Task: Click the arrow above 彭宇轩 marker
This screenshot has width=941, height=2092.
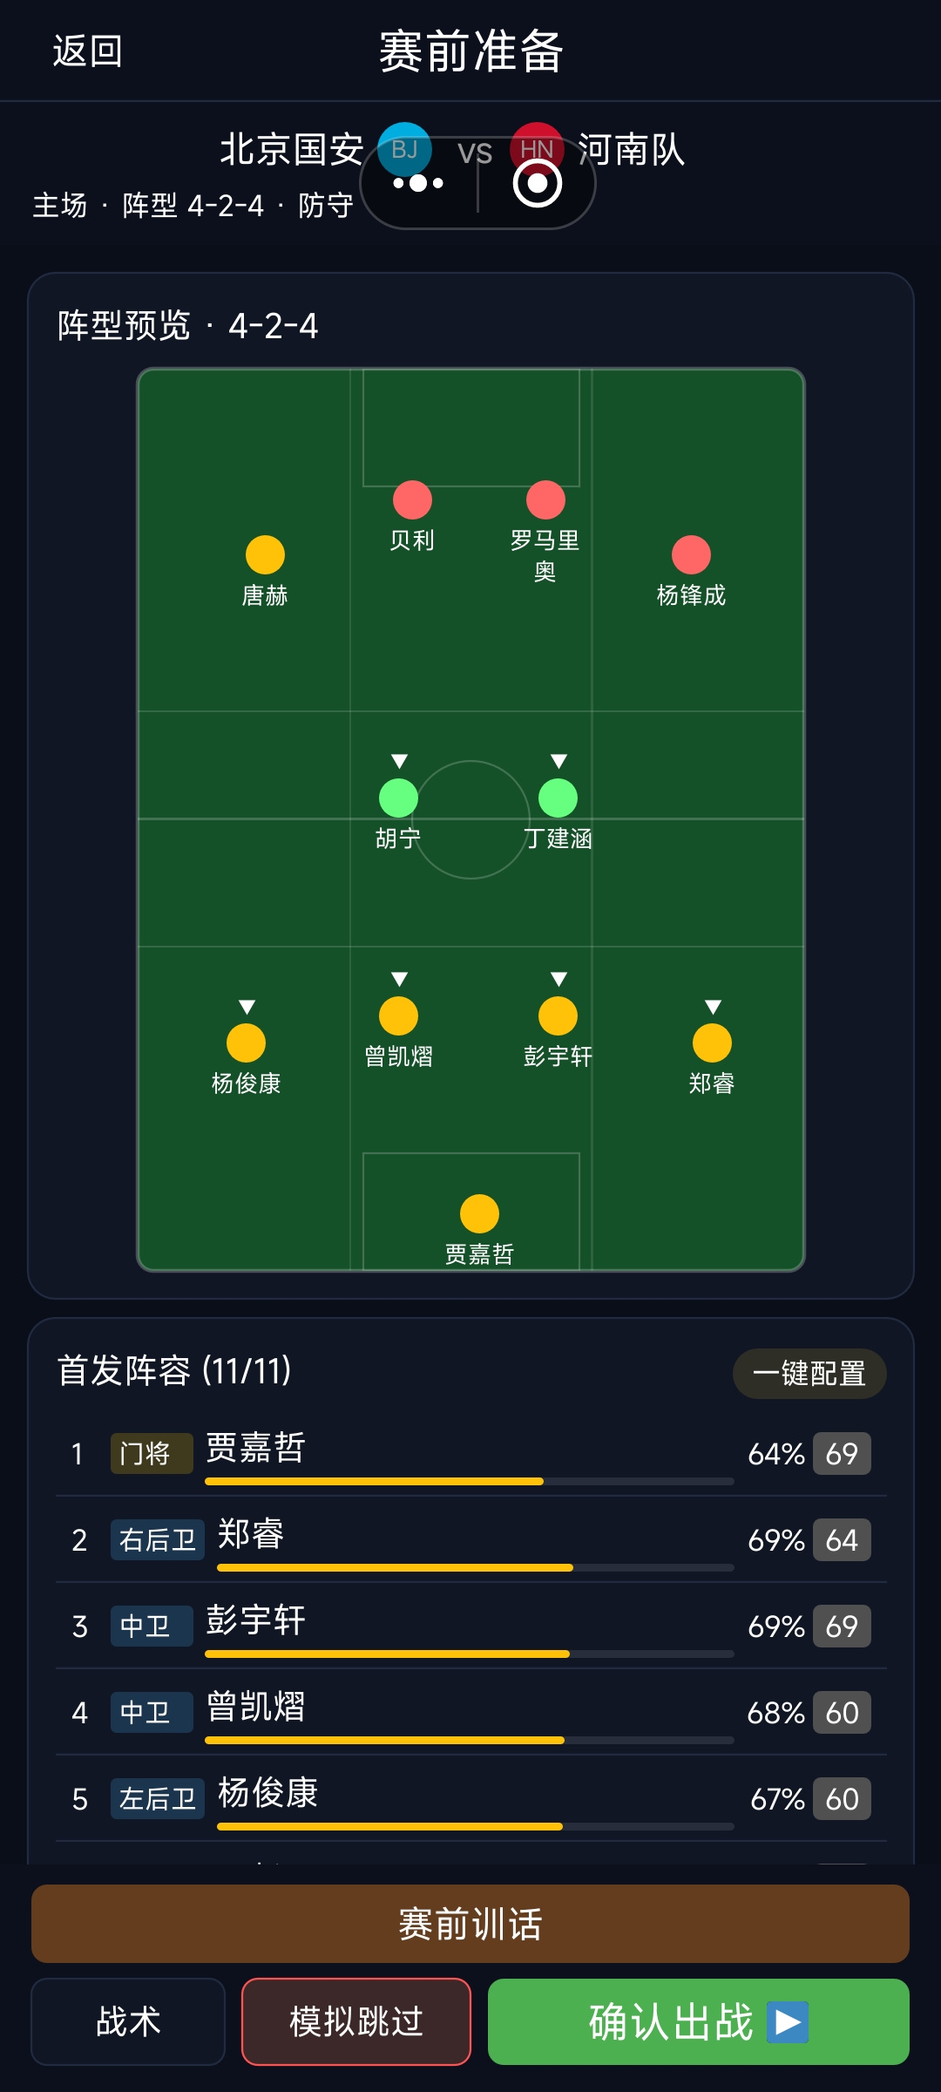Action: 559,979
